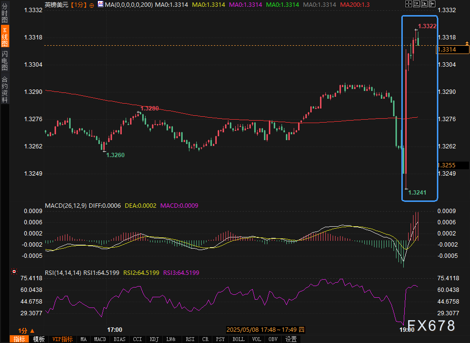Open 合约资料 in the left sidebar
The image size is (470, 343).
tap(5, 90)
